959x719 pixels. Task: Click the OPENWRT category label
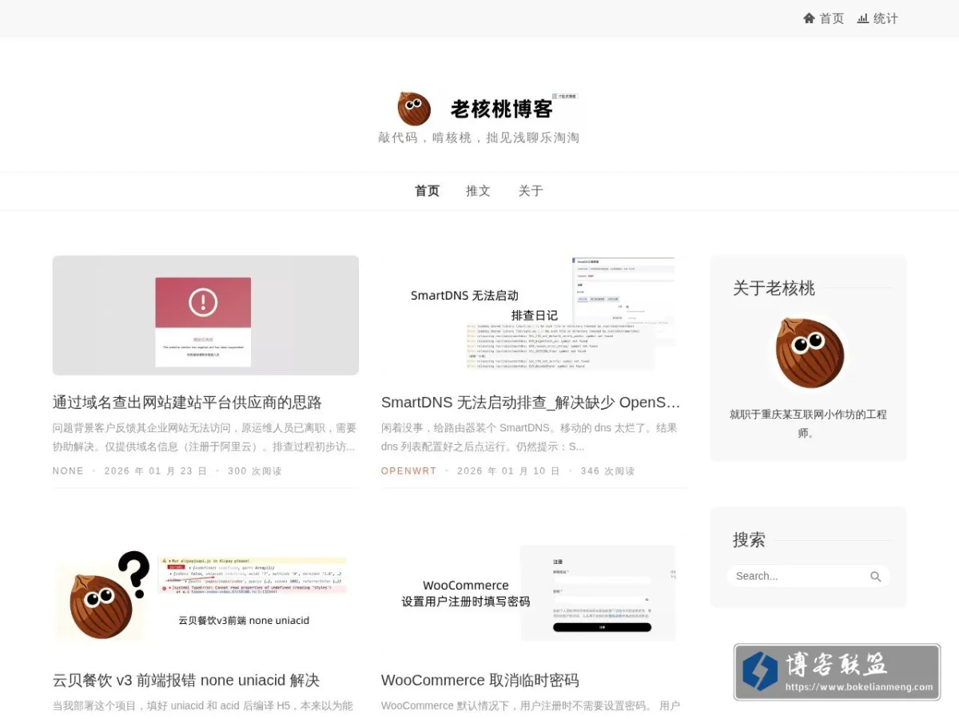point(409,471)
